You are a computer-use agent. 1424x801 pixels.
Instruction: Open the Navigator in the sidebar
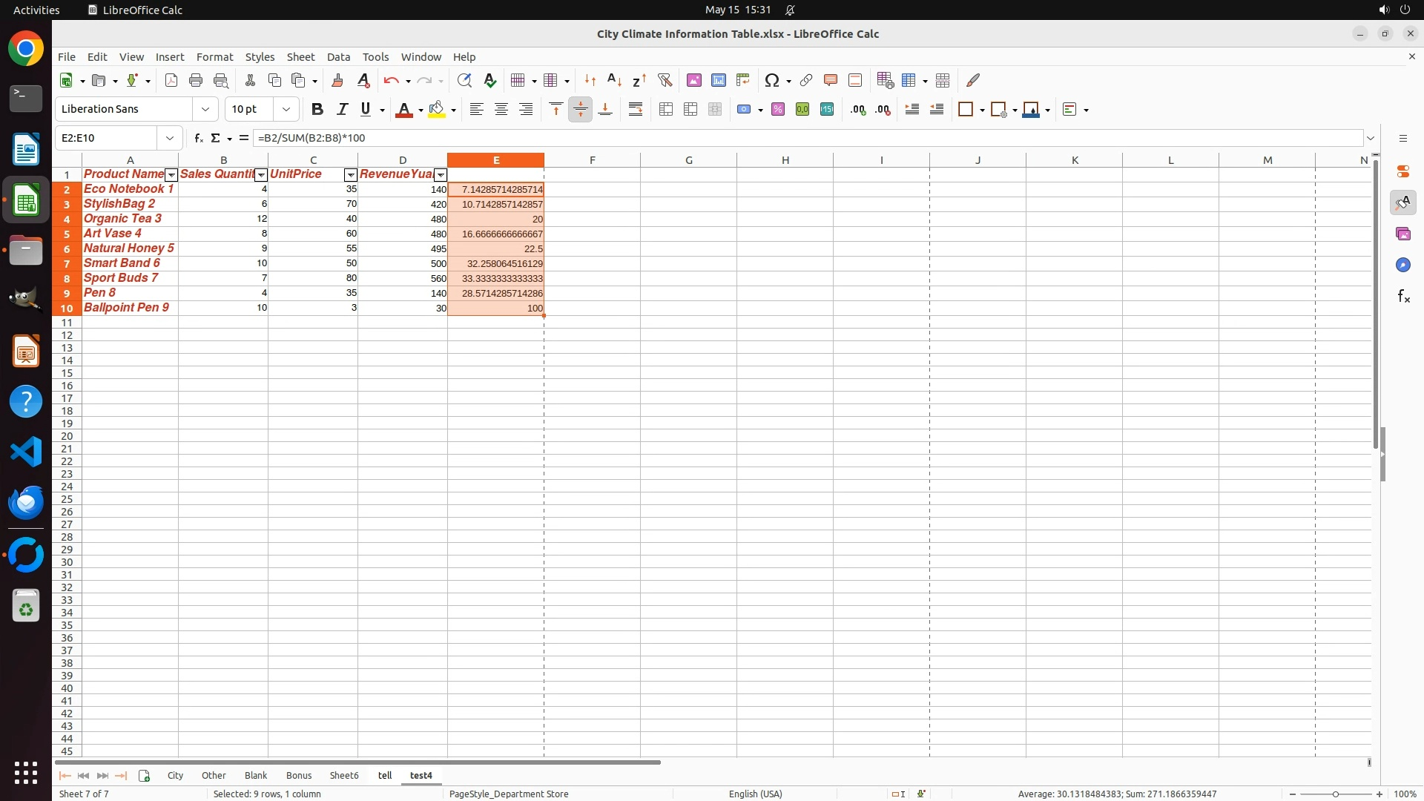[x=1402, y=265]
